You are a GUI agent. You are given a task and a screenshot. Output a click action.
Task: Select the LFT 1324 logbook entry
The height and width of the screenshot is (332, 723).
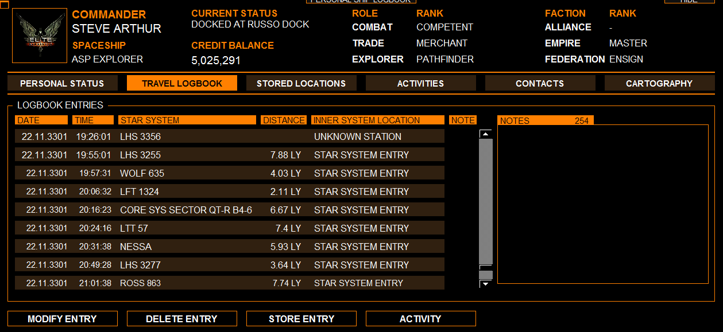(230, 192)
